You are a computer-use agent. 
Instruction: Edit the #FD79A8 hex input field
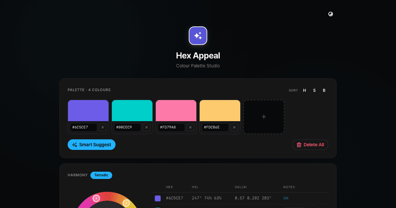[x=171, y=127]
